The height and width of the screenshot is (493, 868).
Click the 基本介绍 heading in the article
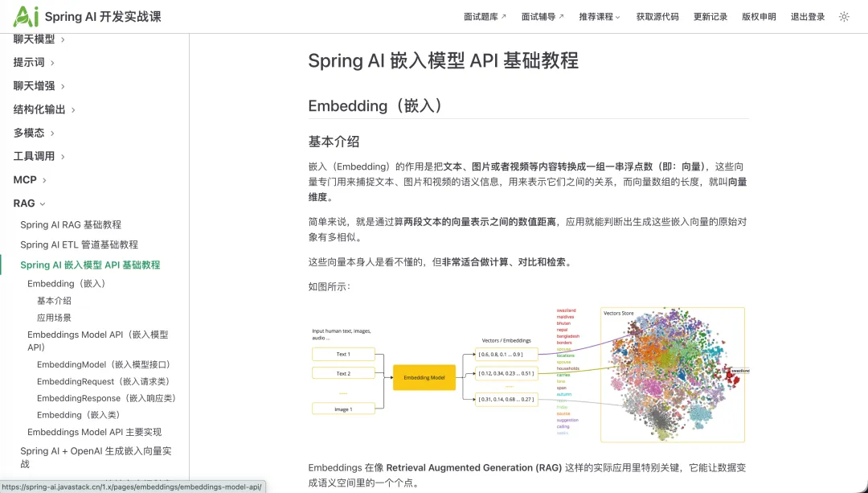pos(334,142)
